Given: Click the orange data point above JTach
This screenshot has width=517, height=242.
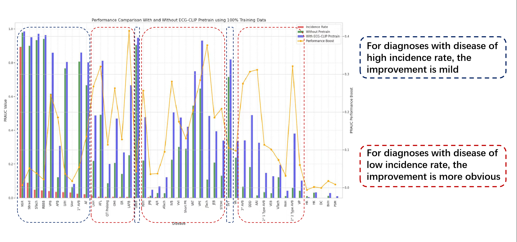Looking at the screenshot, I should pyautogui.click(x=207, y=45).
